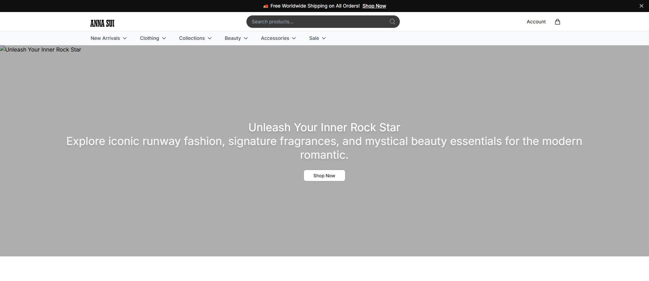
Task: Expand the Clothing menu
Action: coord(153,38)
